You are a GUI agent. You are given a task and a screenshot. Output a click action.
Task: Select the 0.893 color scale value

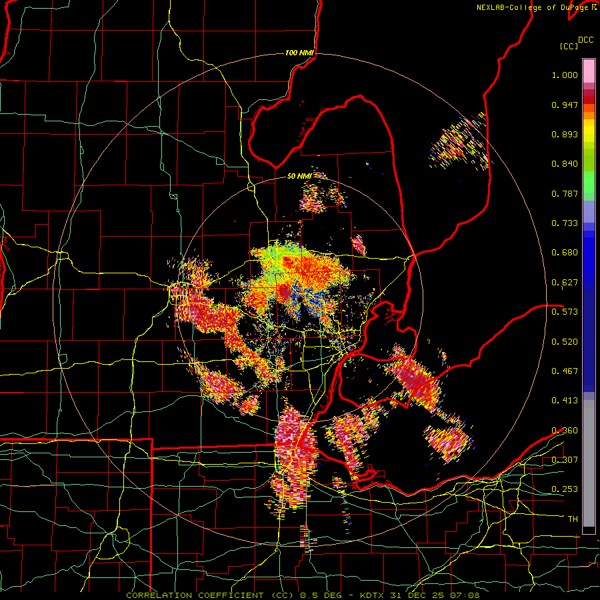[565, 134]
